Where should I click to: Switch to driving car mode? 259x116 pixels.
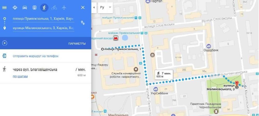25,7
